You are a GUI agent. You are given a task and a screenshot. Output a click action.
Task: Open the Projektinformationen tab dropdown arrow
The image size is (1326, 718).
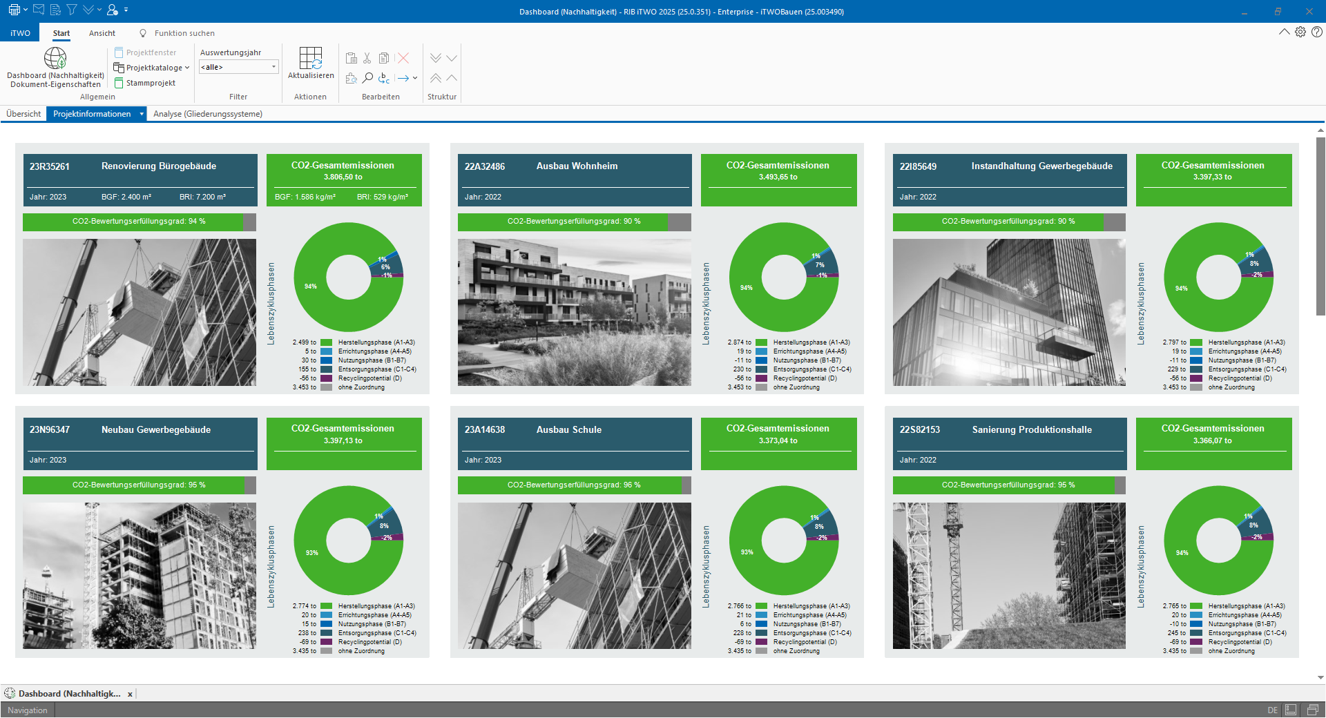[142, 114]
